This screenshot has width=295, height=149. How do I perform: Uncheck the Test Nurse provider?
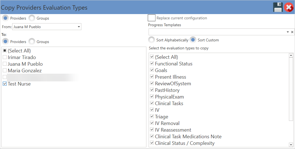(x=5, y=84)
